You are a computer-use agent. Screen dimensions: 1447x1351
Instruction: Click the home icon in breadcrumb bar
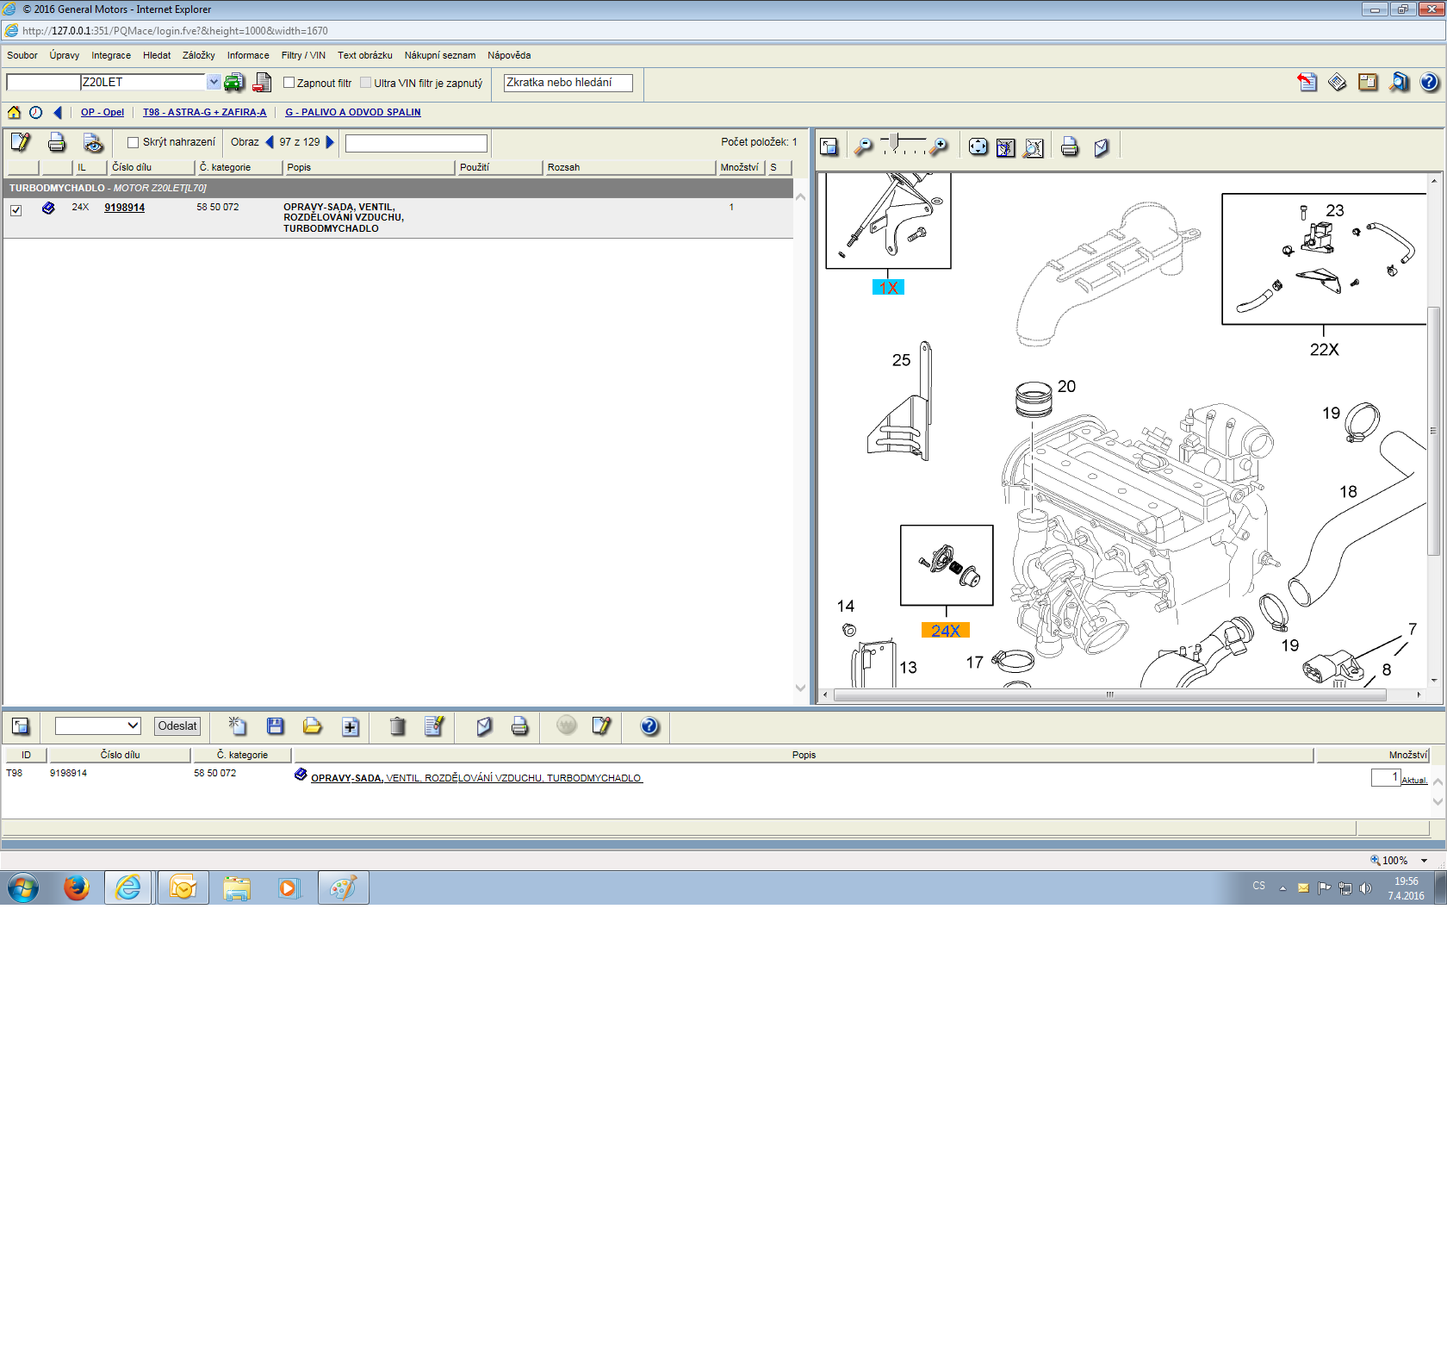[14, 112]
